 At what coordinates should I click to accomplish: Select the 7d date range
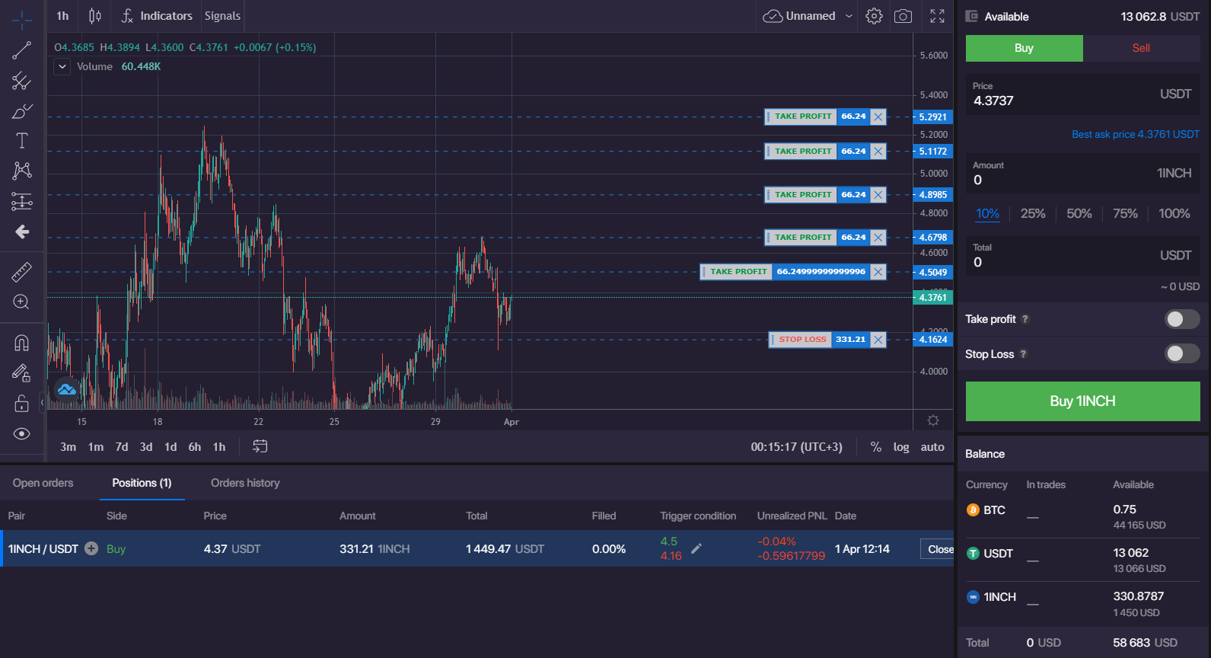click(122, 447)
